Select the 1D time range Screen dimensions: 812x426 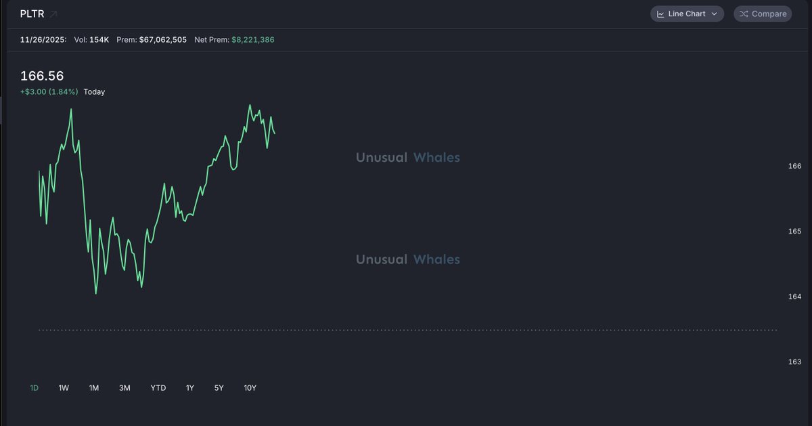coord(35,388)
